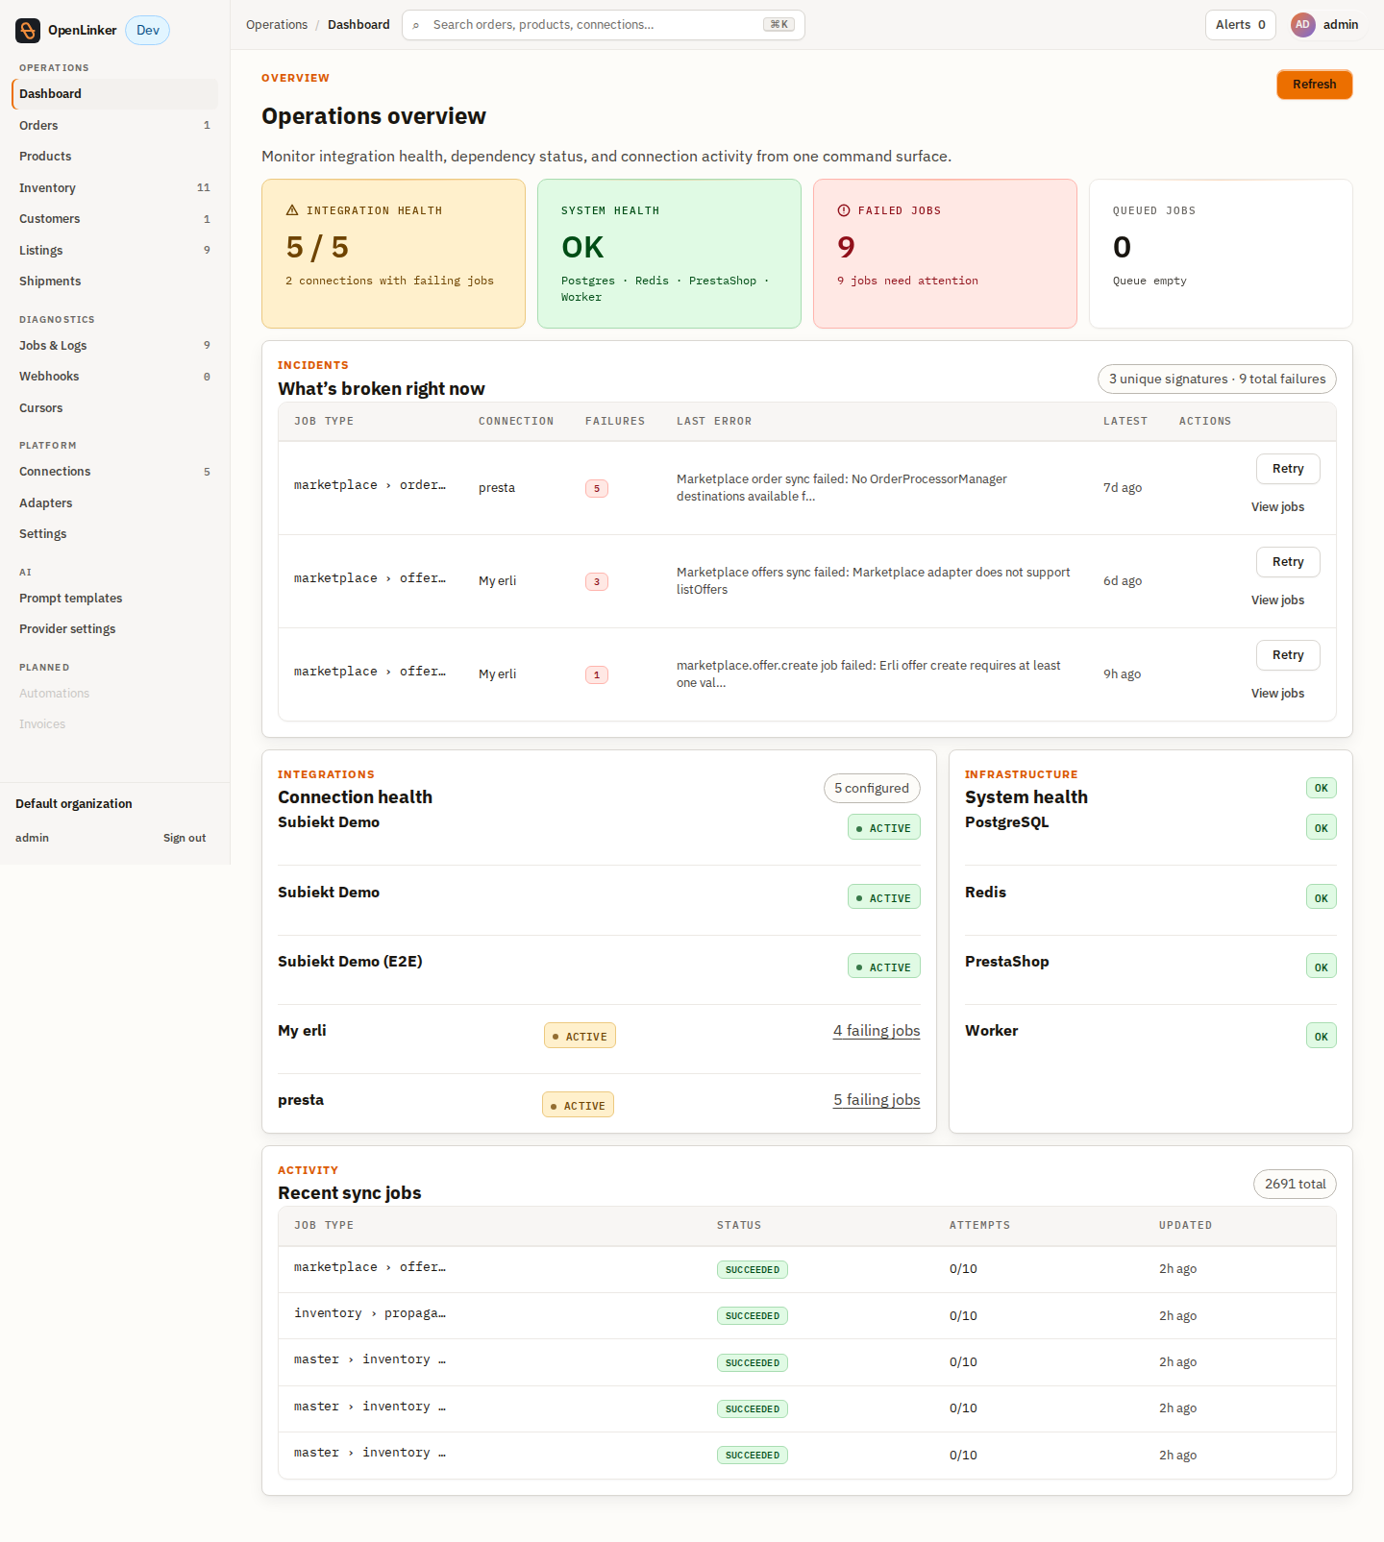Click the 2691 total badge

[x=1295, y=1185]
